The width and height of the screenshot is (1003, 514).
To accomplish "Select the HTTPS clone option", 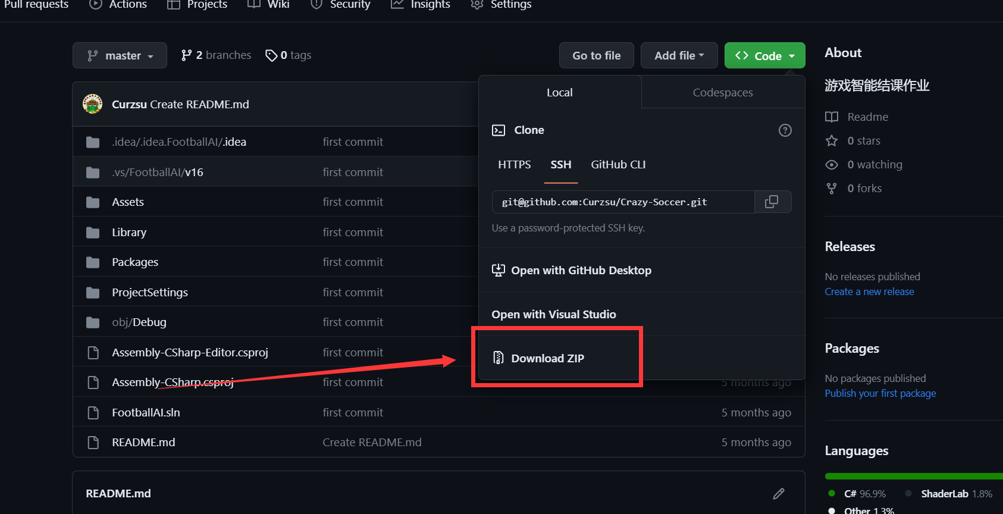I will [x=515, y=165].
